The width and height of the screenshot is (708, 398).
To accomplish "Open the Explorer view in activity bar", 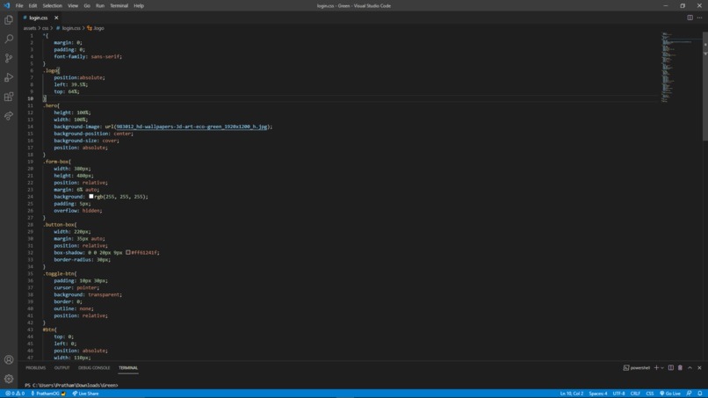I will point(9,20).
